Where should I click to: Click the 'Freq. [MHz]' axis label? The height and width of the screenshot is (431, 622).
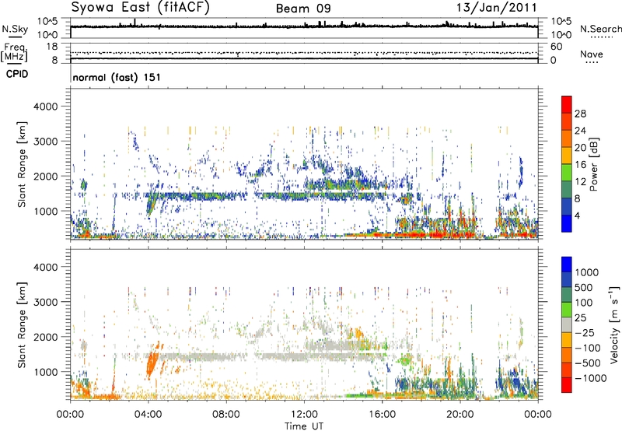click(x=14, y=53)
